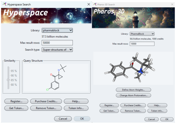
Task: Click Get Token in Pharos-3D dialog
Action: 109,111
